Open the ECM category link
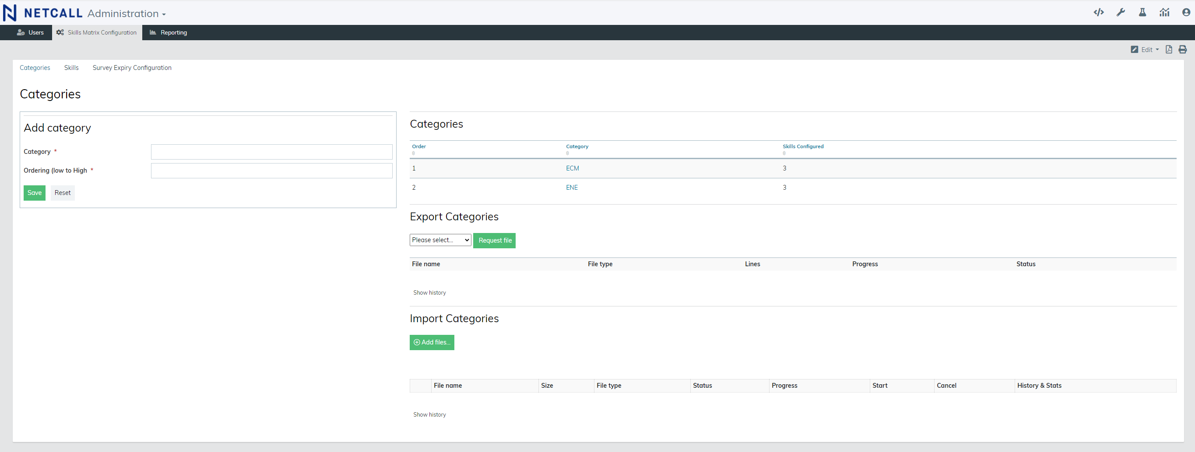 coord(572,168)
